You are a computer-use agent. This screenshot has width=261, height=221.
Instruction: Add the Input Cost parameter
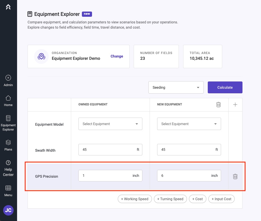coord(221,199)
